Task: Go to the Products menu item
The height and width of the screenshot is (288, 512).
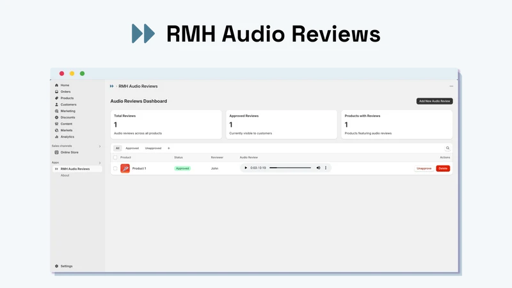Action: pos(67,98)
